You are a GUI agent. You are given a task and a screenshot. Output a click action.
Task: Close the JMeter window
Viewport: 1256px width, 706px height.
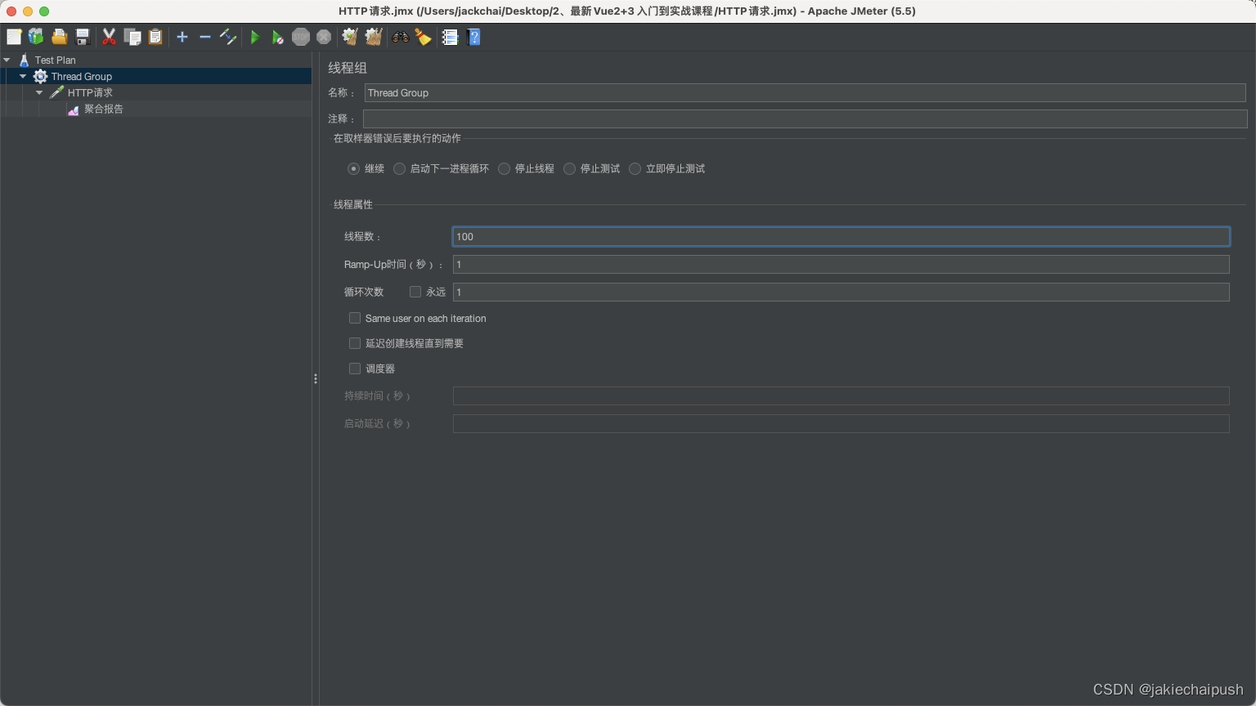pos(11,11)
